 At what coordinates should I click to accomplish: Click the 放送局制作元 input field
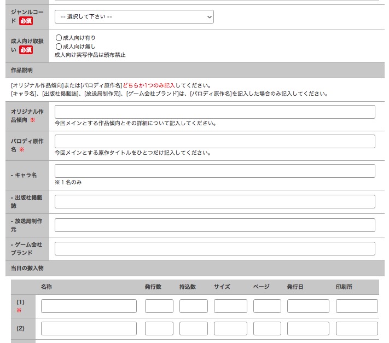[215, 225]
